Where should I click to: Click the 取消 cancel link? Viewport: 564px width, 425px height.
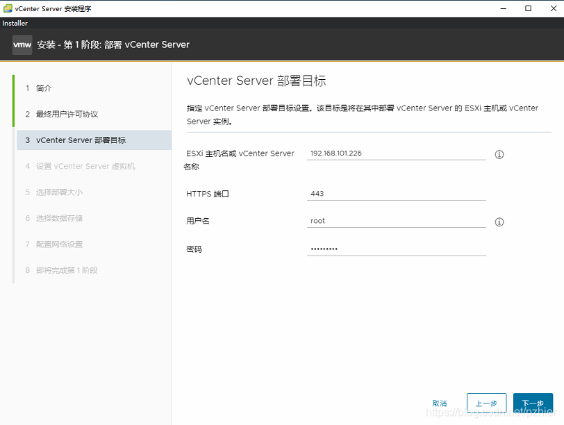coord(440,403)
